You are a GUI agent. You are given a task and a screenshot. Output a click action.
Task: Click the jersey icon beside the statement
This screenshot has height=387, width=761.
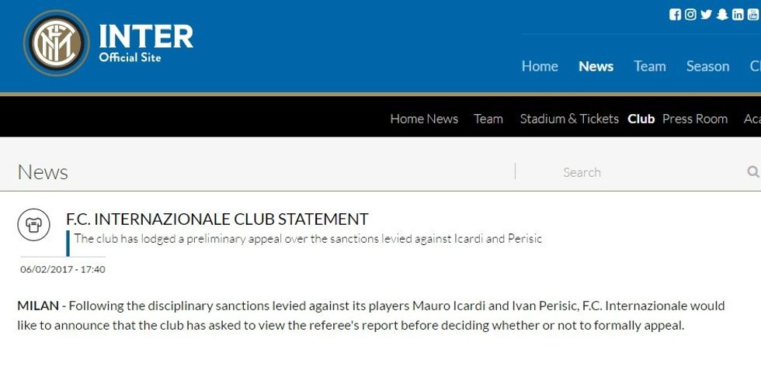point(33,225)
